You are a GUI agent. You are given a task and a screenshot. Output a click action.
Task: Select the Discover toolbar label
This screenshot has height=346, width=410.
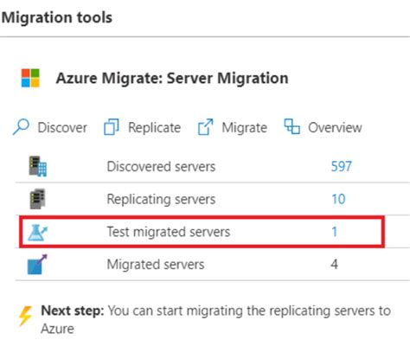point(62,127)
